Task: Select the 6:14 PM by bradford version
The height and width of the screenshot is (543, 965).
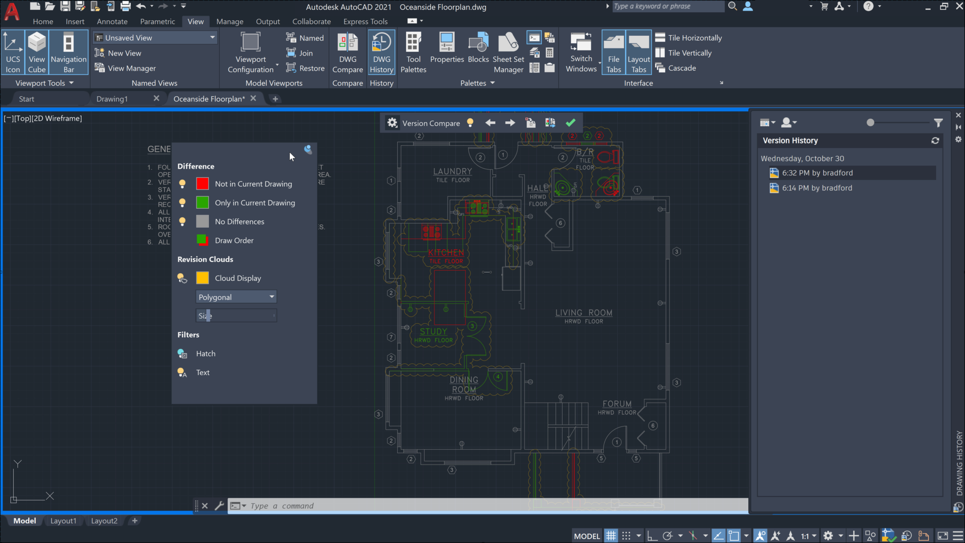Action: (817, 188)
